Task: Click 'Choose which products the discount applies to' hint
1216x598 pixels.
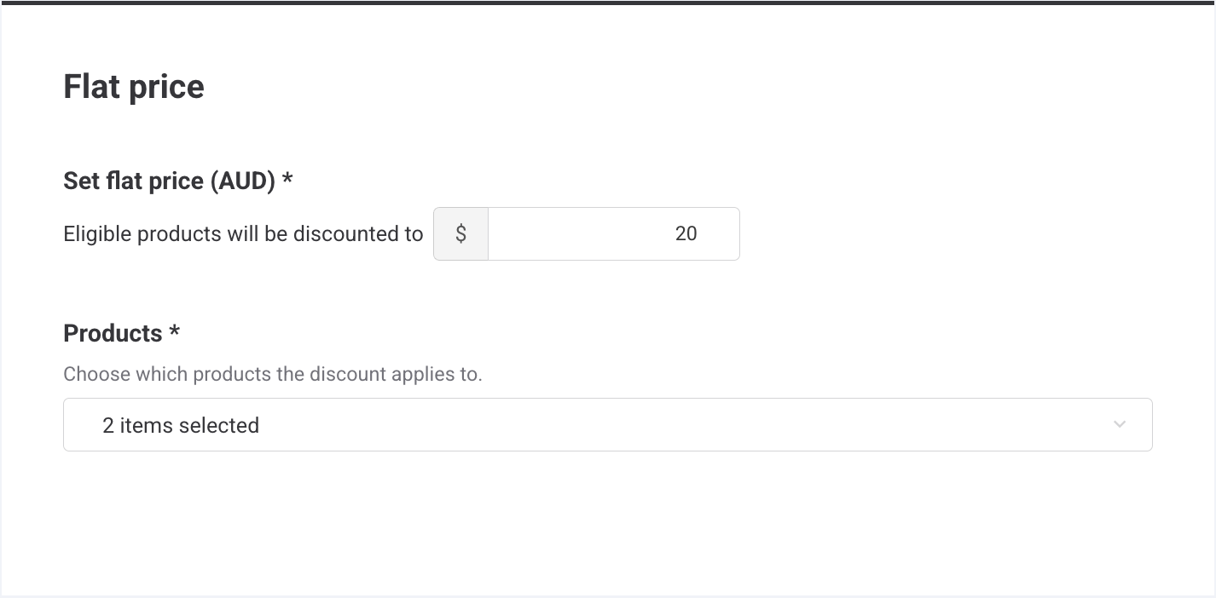Action: pyautogui.click(x=273, y=374)
